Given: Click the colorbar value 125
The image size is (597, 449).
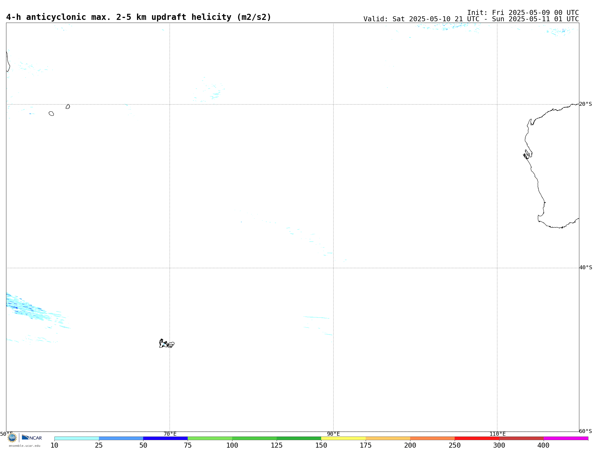Looking at the screenshot, I should click(x=277, y=445).
